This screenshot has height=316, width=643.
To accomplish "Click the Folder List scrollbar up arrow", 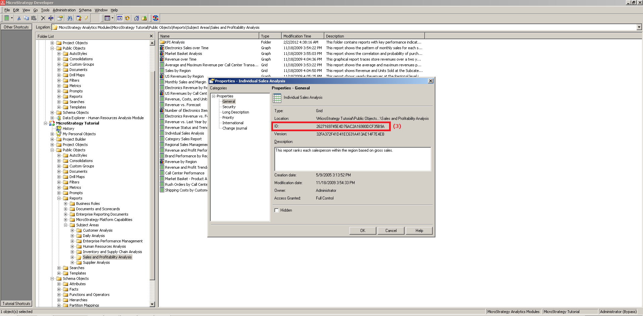I will coord(152,43).
